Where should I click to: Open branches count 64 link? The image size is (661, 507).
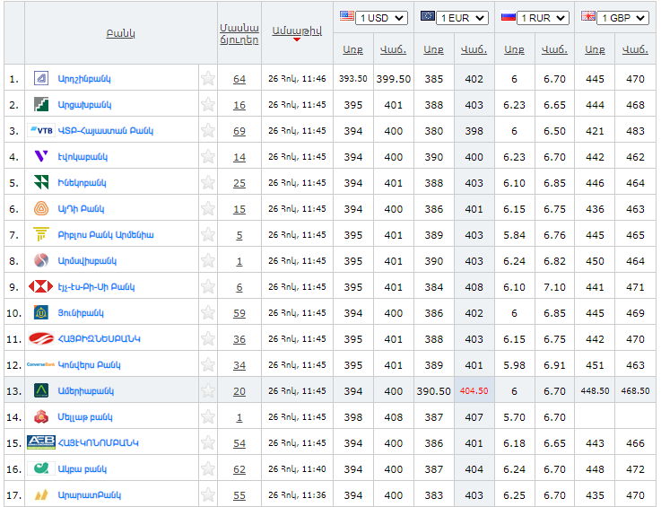coord(239,79)
